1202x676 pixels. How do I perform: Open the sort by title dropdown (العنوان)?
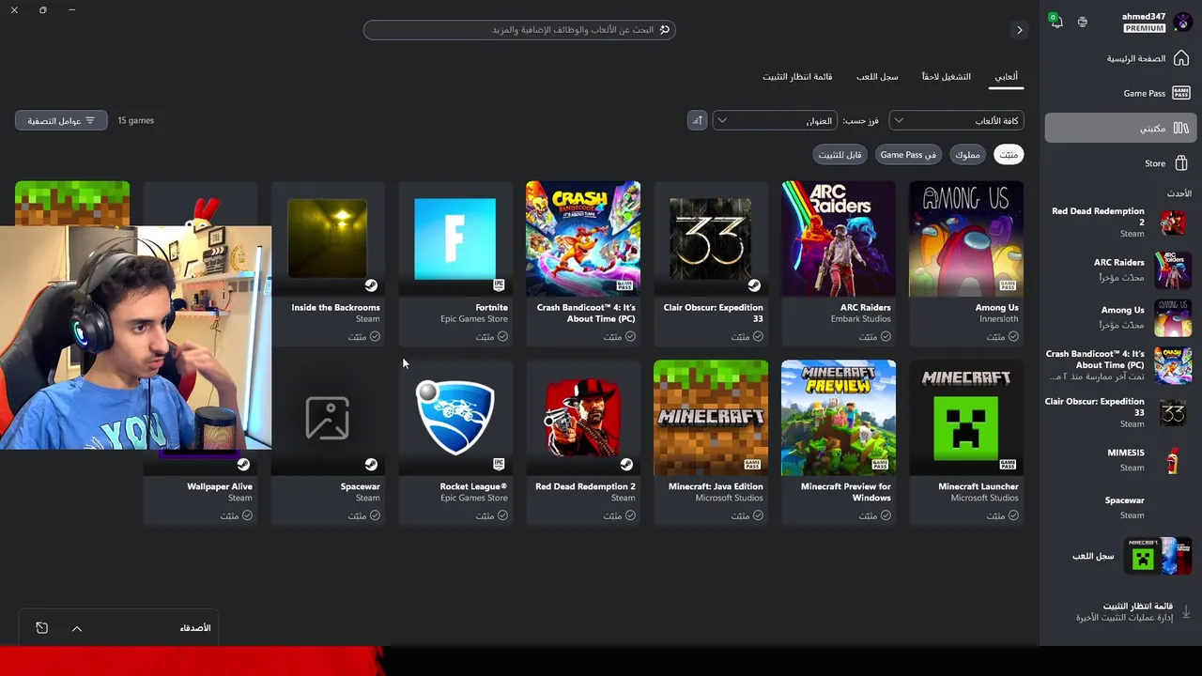(x=775, y=120)
